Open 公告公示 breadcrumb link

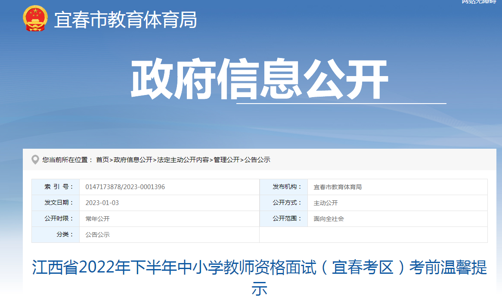coord(257,160)
